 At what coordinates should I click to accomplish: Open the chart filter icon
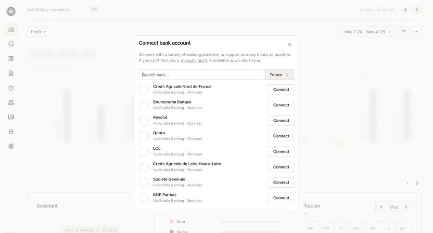pyautogui.click(x=404, y=32)
